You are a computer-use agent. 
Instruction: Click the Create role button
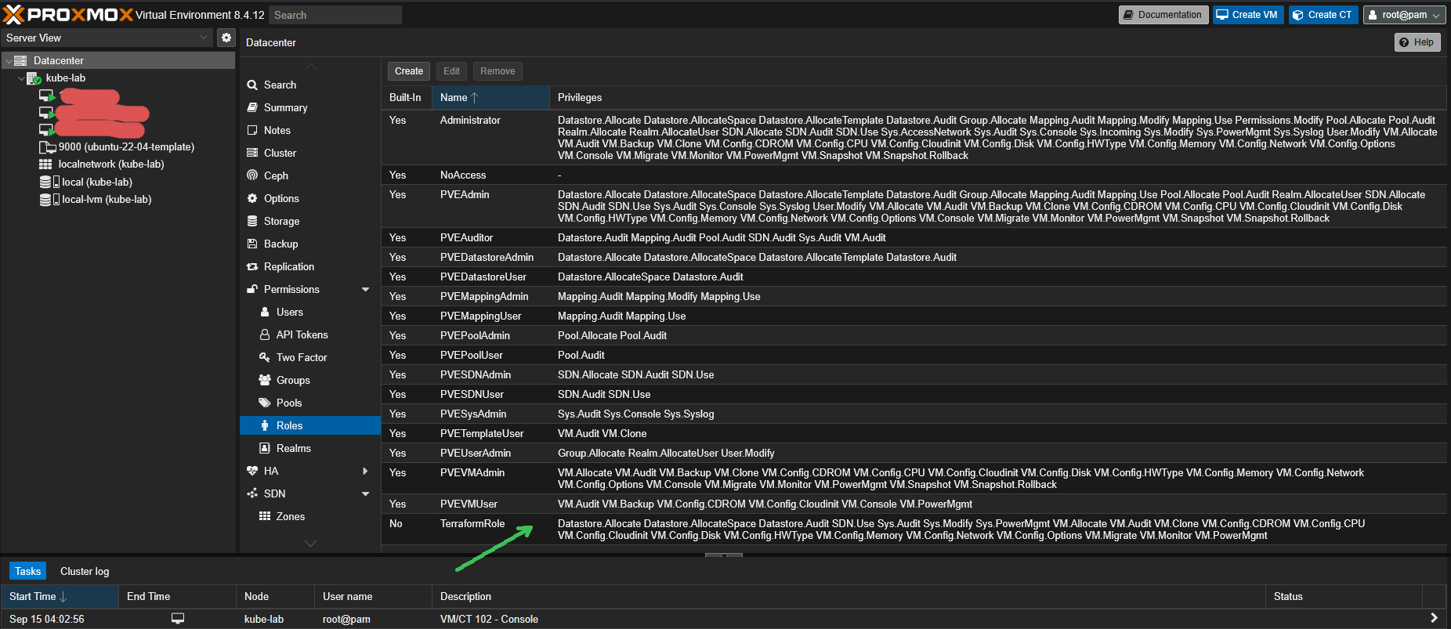coord(408,71)
